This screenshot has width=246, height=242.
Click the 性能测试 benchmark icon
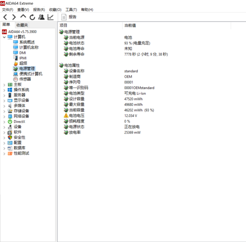[10, 154]
